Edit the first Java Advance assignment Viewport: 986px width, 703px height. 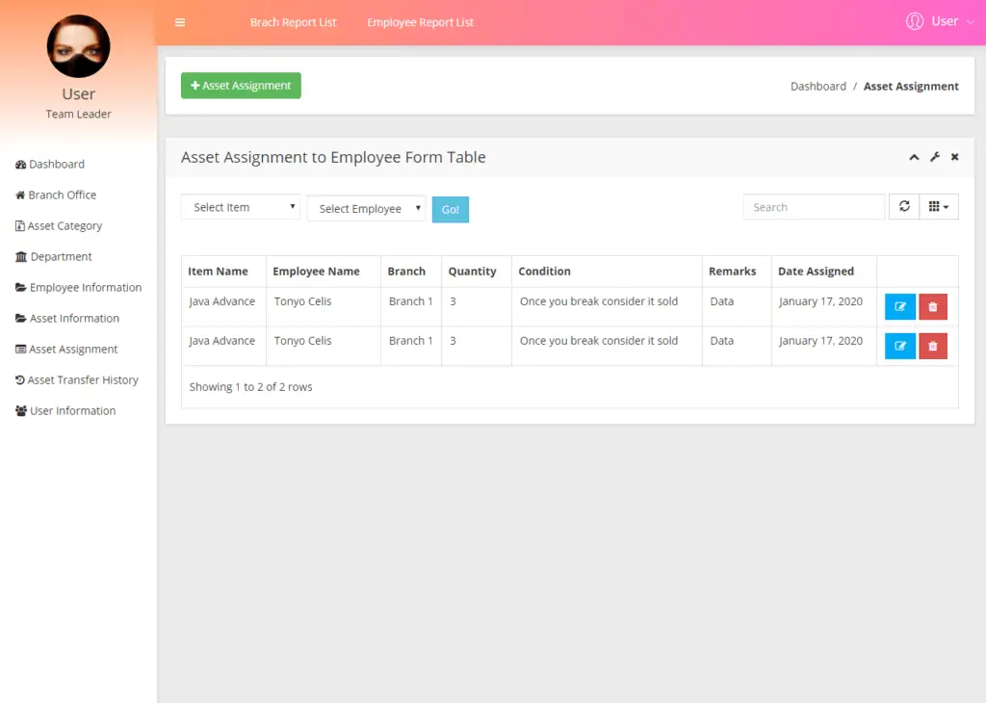(899, 306)
